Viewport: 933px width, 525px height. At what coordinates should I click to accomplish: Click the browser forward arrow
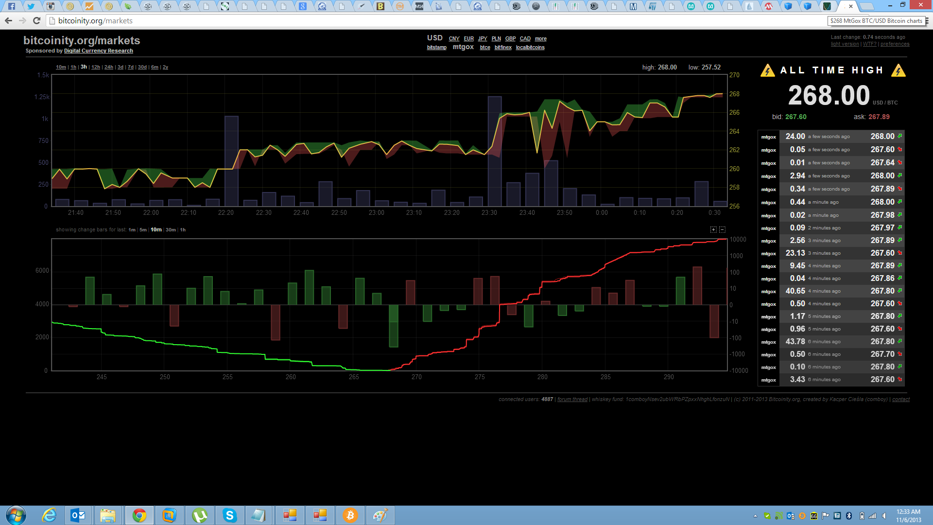22,20
